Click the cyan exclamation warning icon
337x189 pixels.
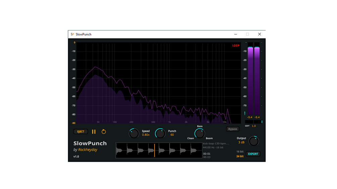pos(244,113)
